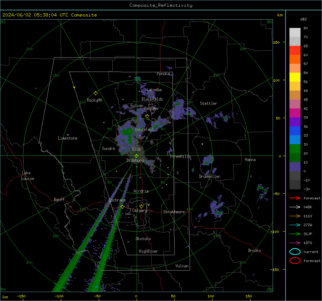Click the yellow diamond marker near RockyMH
This screenshot has width=322, height=301.
(x=96, y=93)
